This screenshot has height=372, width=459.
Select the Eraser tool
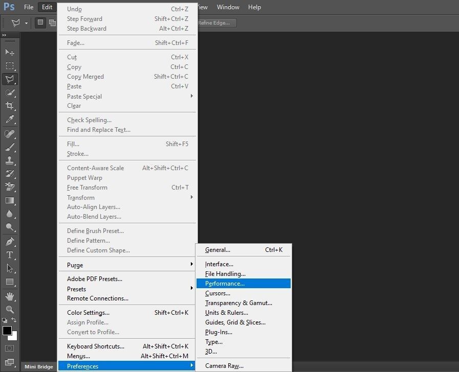coord(10,187)
